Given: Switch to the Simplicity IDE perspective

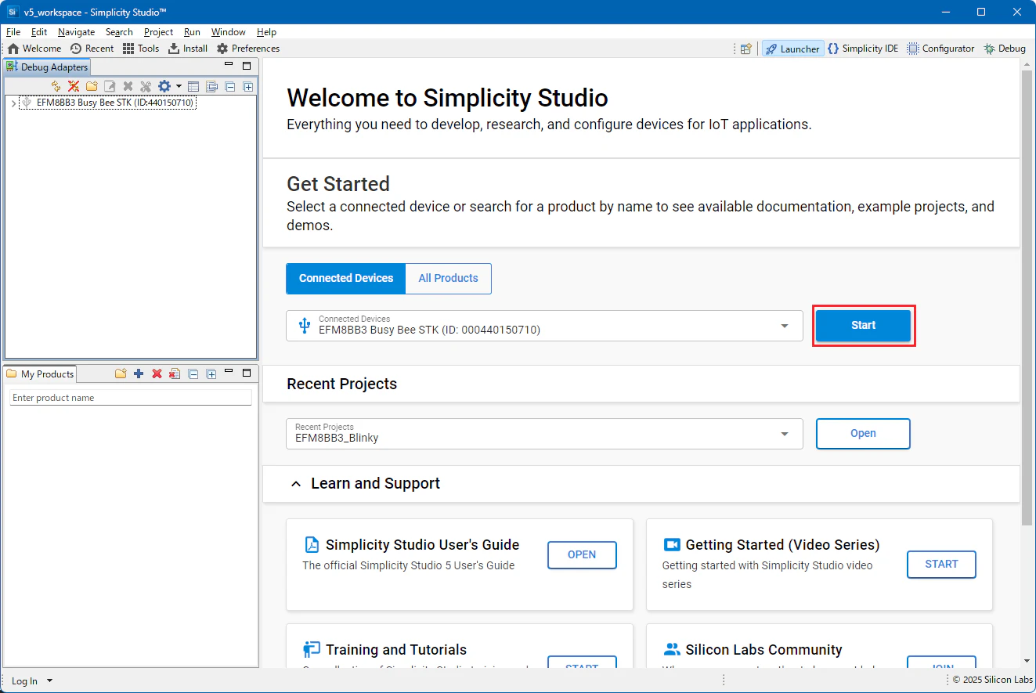Looking at the screenshot, I should click(x=863, y=49).
